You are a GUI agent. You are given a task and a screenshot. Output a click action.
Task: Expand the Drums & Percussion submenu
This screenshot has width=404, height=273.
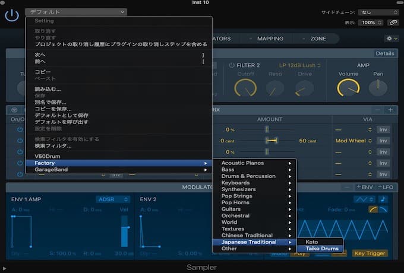pos(254,176)
